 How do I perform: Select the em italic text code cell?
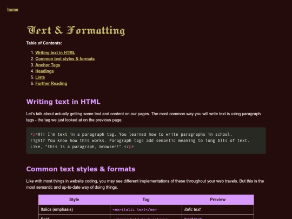(146, 209)
